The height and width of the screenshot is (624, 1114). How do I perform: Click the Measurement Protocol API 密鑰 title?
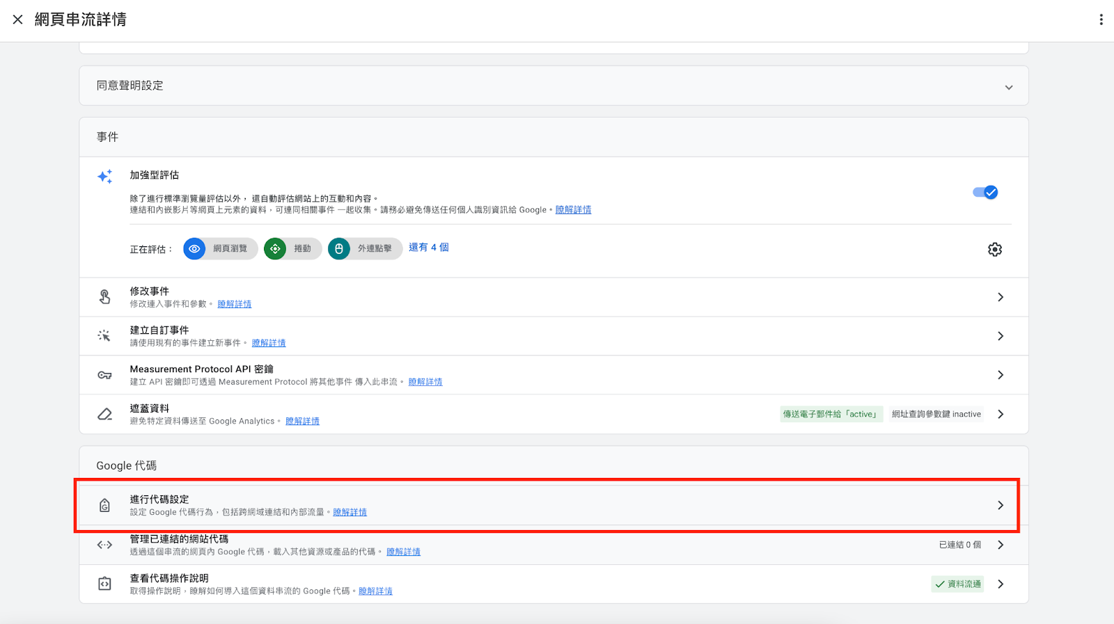tap(201, 369)
